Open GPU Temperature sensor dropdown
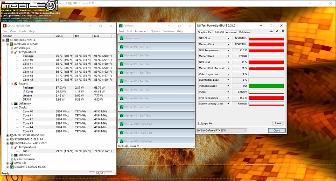 click(x=228, y=50)
